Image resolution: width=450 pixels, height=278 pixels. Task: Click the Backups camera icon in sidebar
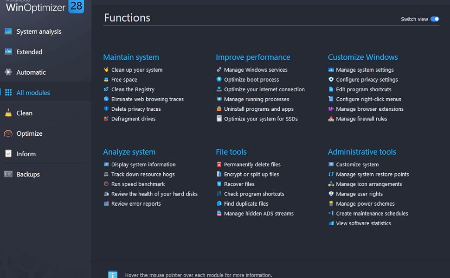click(8, 174)
